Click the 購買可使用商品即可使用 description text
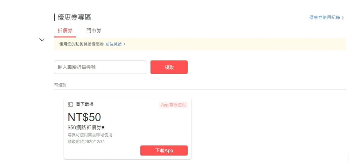This screenshot has width=349, height=163. [x=90, y=135]
